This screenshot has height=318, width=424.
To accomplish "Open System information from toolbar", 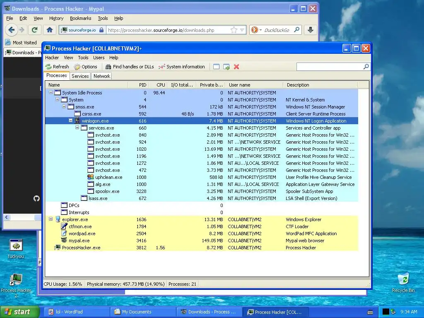I will [x=182, y=67].
